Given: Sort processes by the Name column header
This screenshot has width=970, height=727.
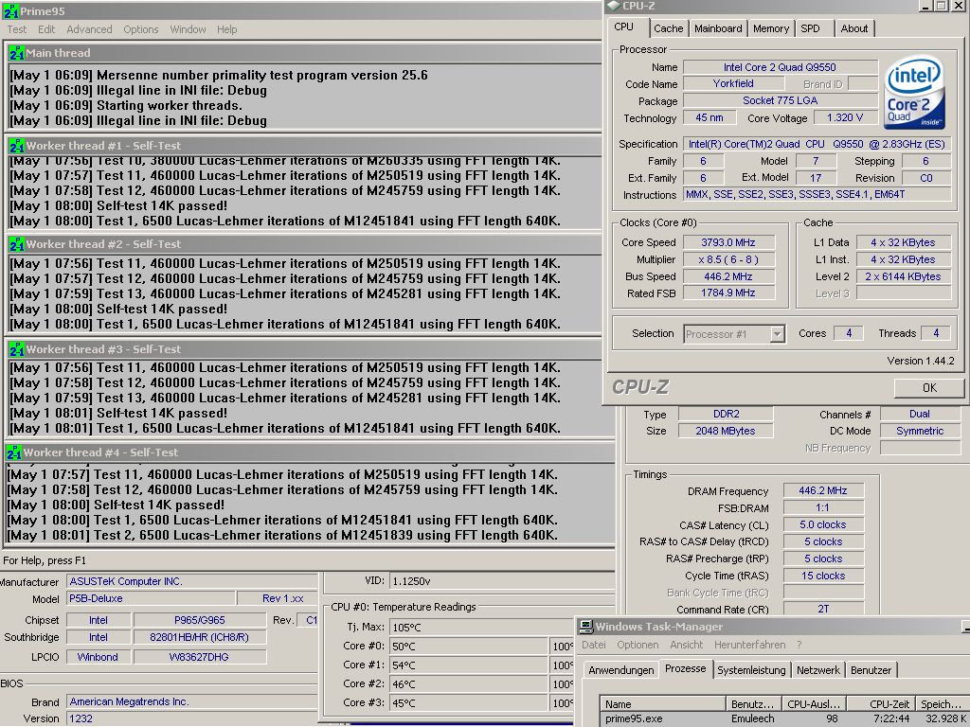Looking at the screenshot, I should [662, 704].
